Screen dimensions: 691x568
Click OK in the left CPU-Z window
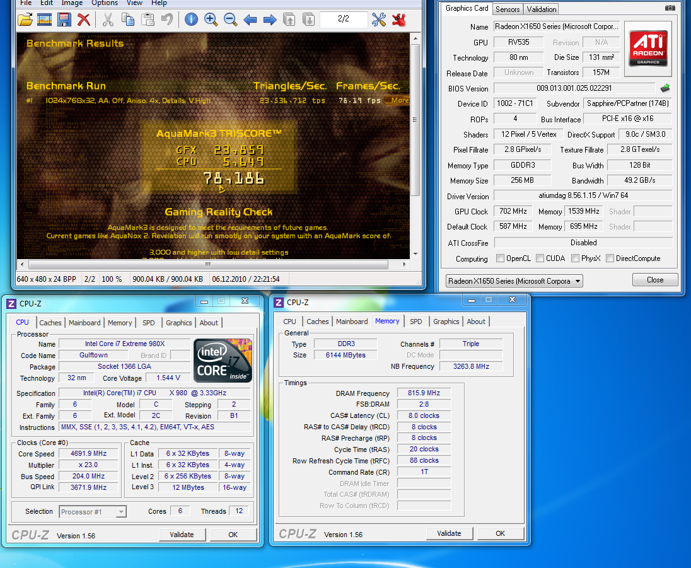click(x=233, y=535)
